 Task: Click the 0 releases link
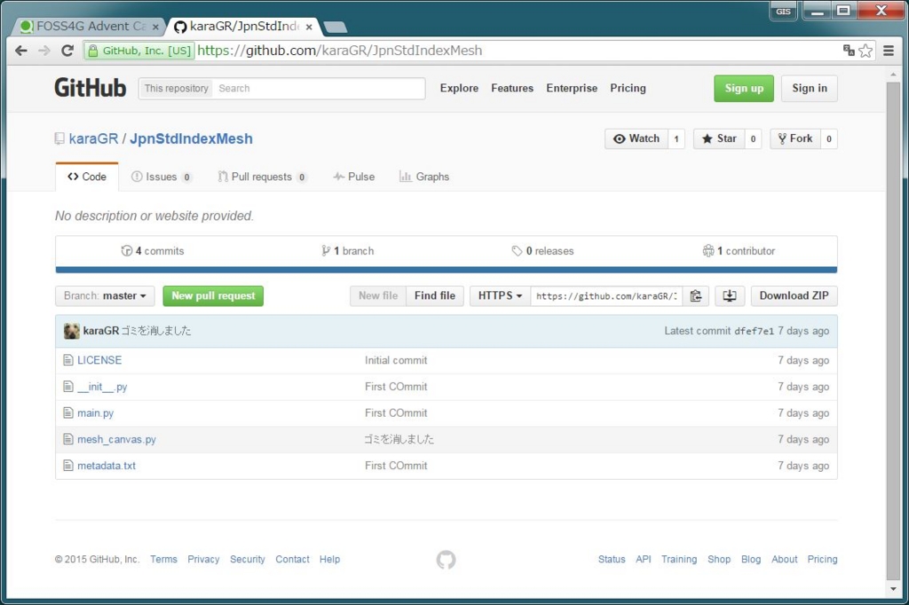click(x=542, y=251)
